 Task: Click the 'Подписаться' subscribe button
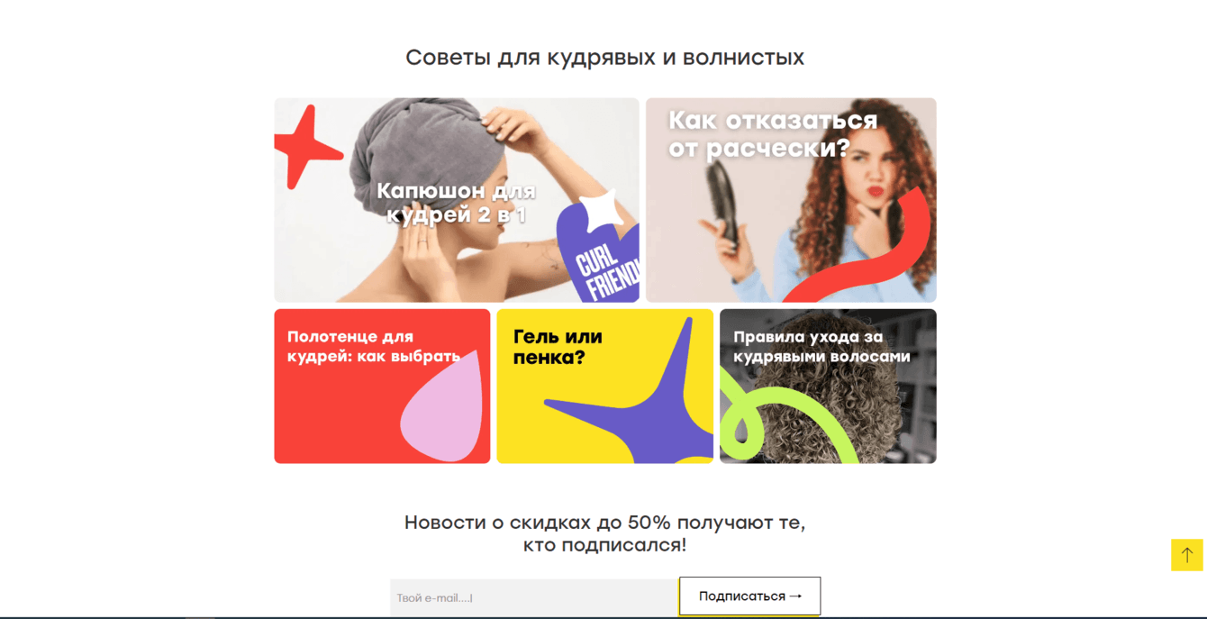coord(749,596)
